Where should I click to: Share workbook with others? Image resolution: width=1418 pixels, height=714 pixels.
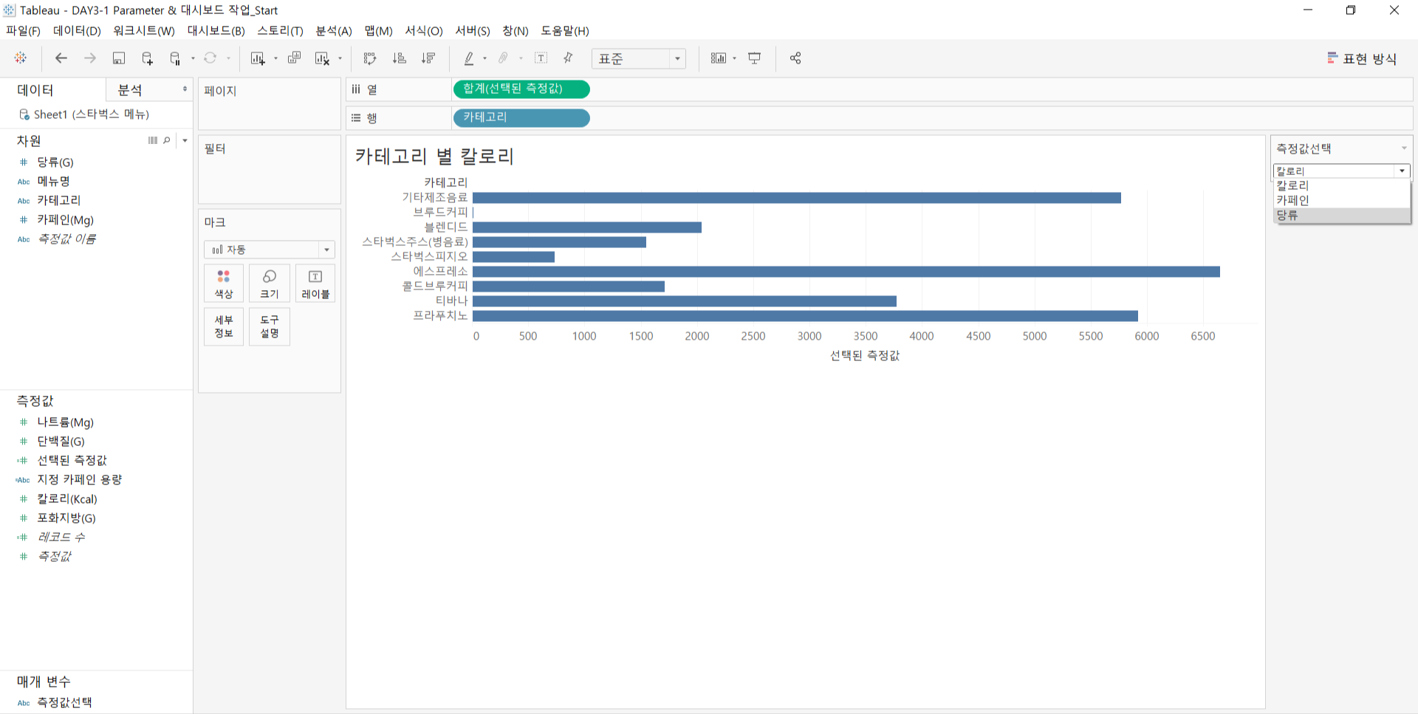coord(795,58)
